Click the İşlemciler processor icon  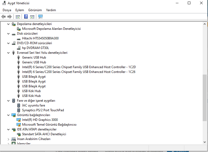[x=14, y=143]
